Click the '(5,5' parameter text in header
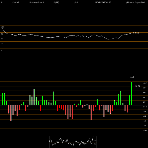This screenshot has width=148, height=148. [x=76, y=2]
